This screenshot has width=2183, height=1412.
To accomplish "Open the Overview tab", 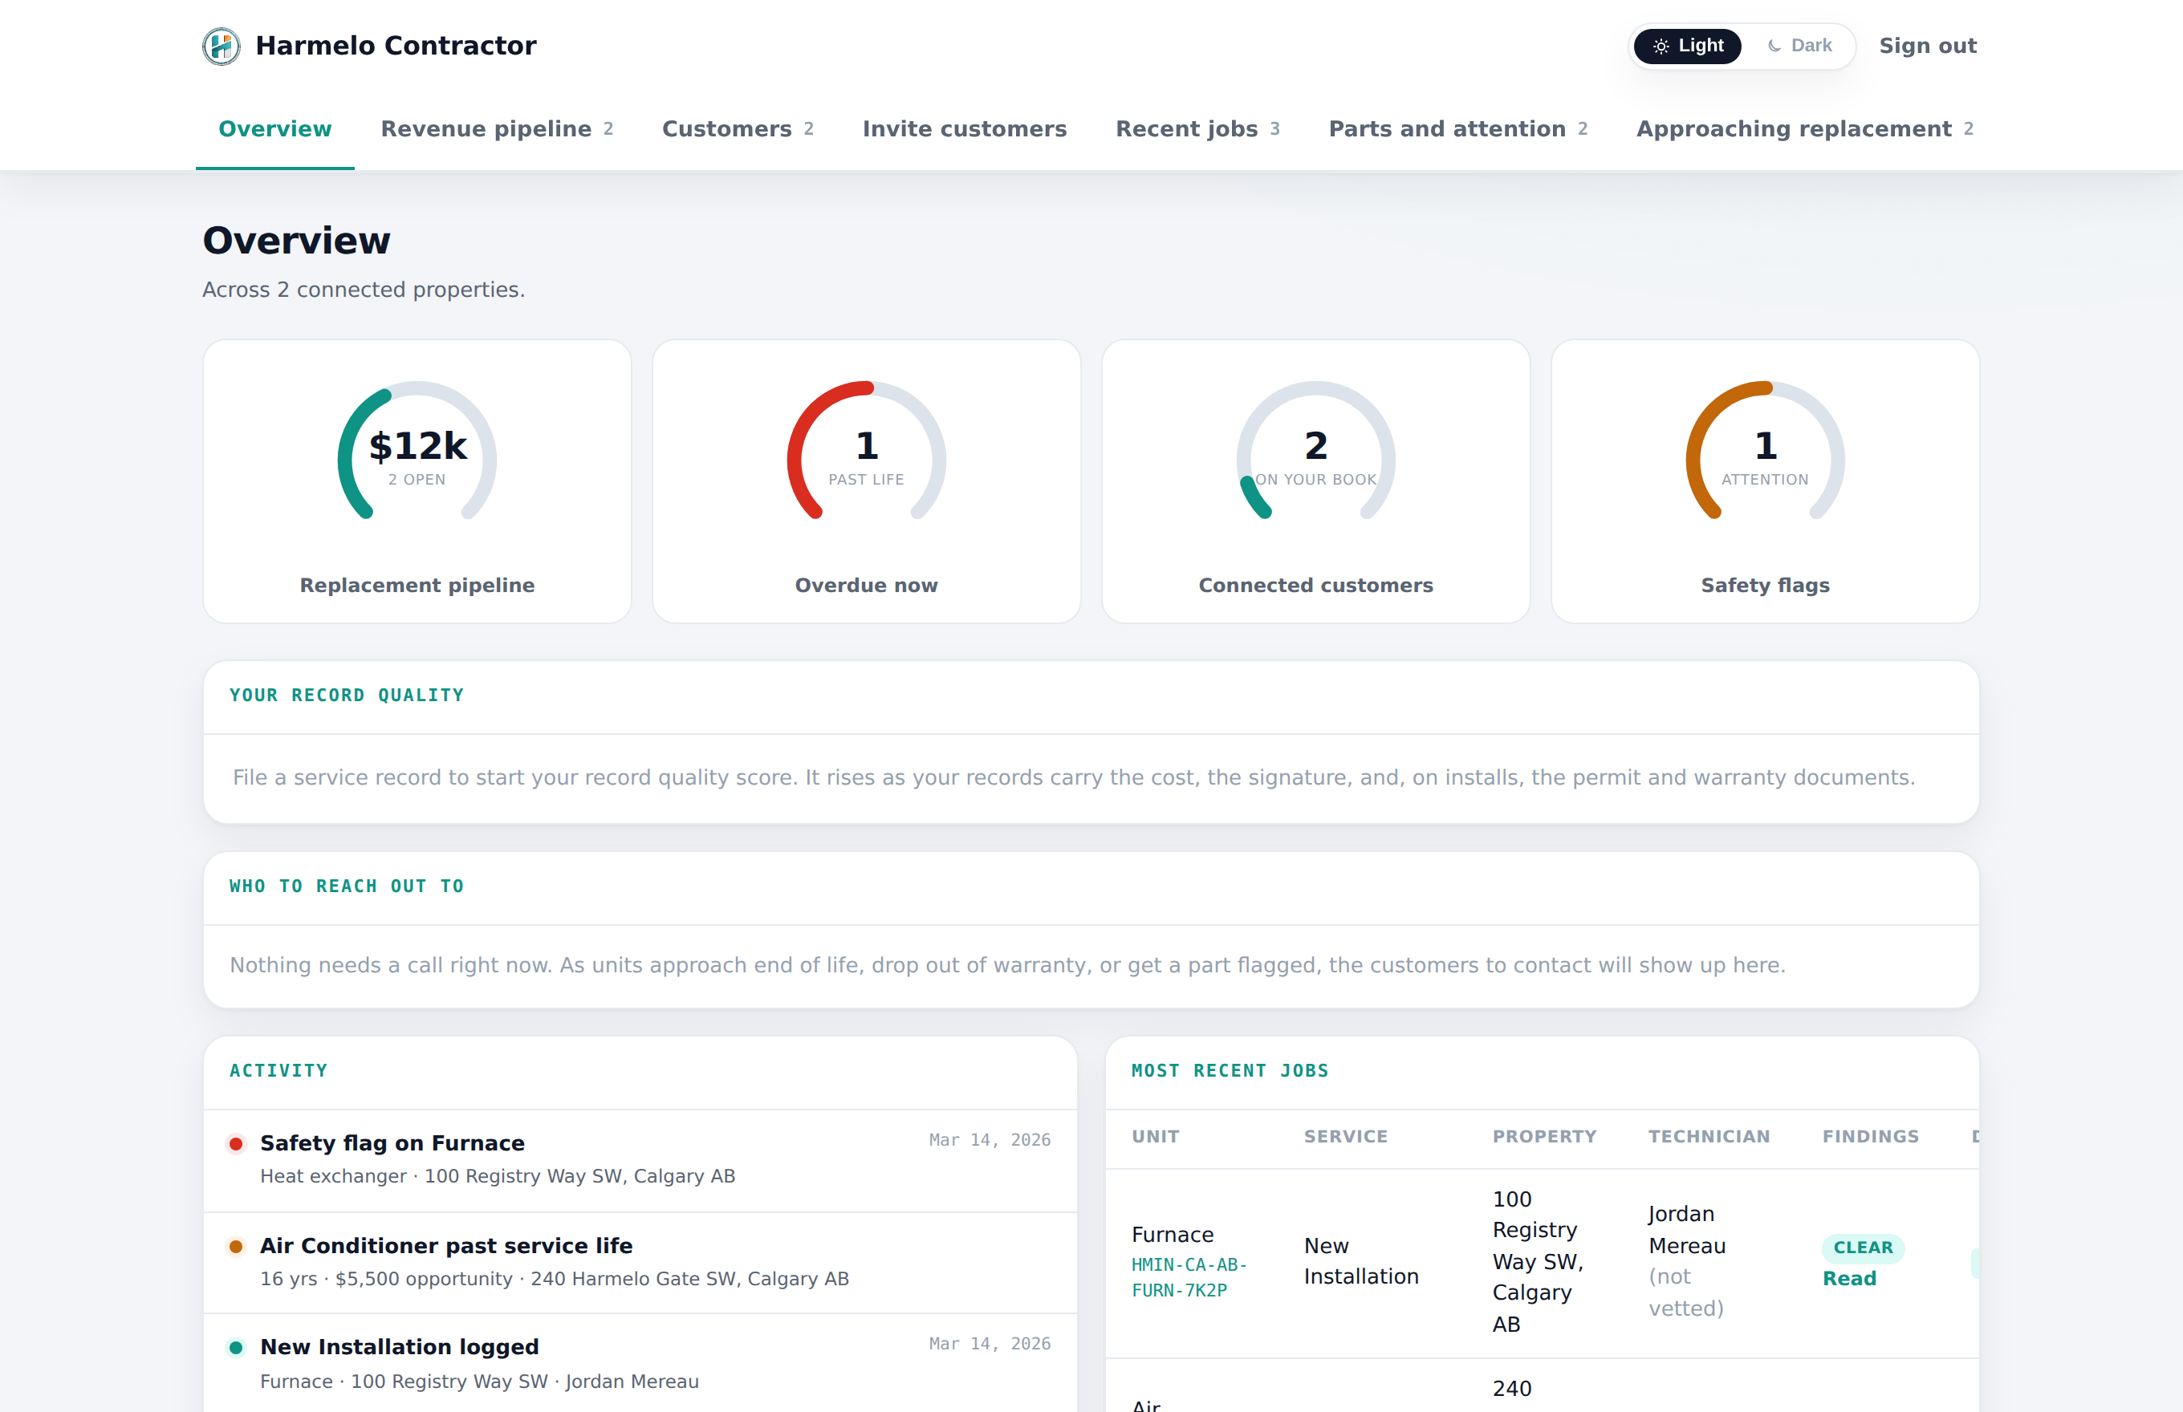I will (275, 129).
